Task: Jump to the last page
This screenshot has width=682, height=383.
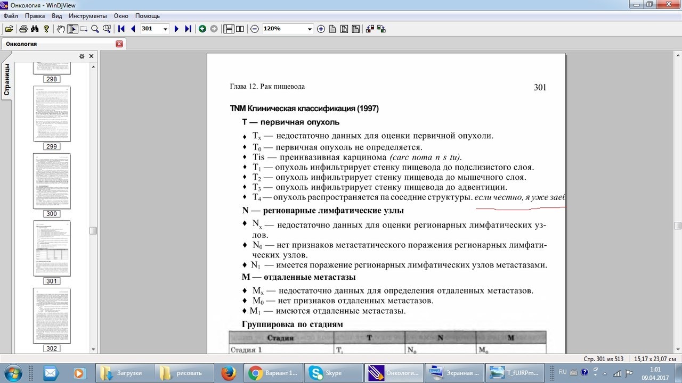Action: 188,29
